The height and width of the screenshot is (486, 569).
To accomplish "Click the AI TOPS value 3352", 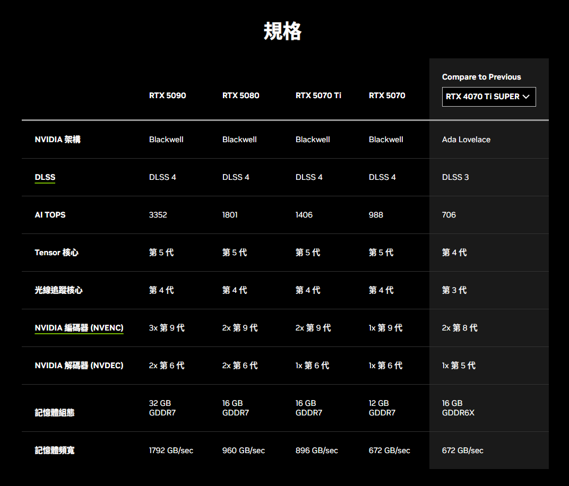I will point(158,215).
